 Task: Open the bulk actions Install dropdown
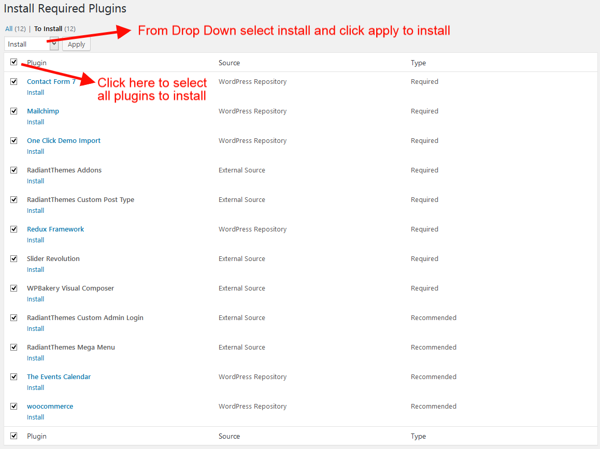[x=31, y=45]
